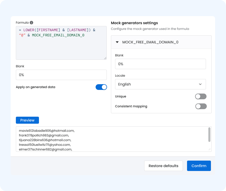Click elmer371schinner682@gmail.com in preview output
The height and width of the screenshot is (191, 226).
pyautogui.click(x=45, y=149)
